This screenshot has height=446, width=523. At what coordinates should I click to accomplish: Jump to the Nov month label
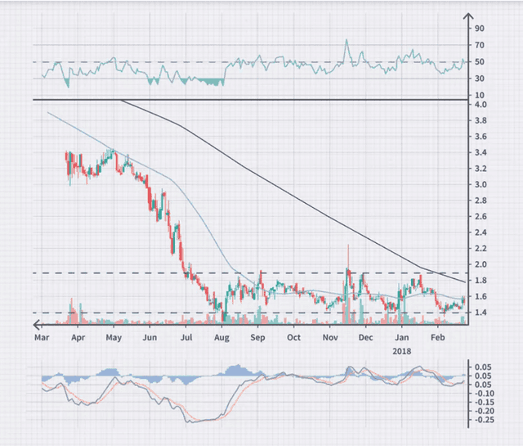330,337
